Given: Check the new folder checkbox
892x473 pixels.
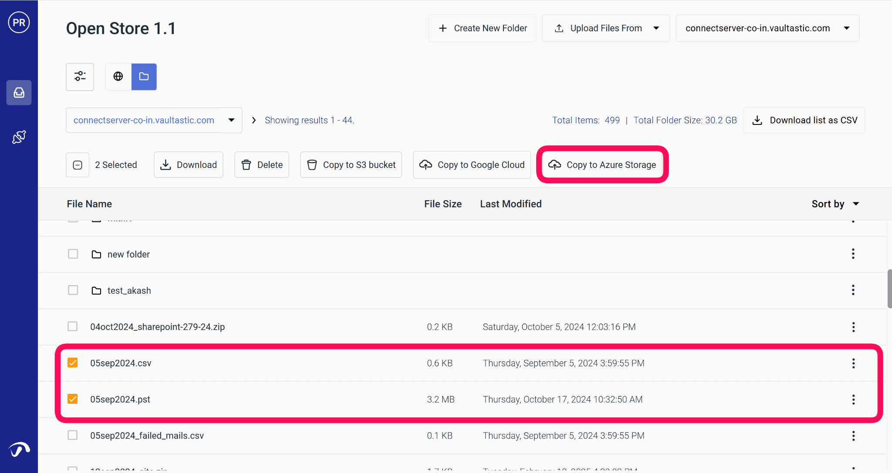Looking at the screenshot, I should 73,254.
